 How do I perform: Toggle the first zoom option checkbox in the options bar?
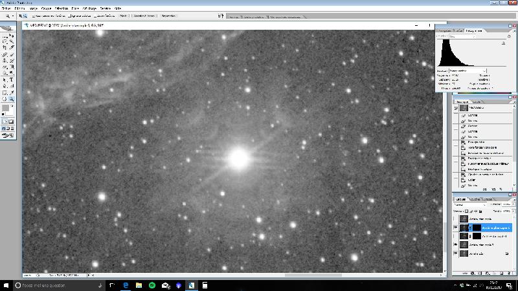click(33, 16)
